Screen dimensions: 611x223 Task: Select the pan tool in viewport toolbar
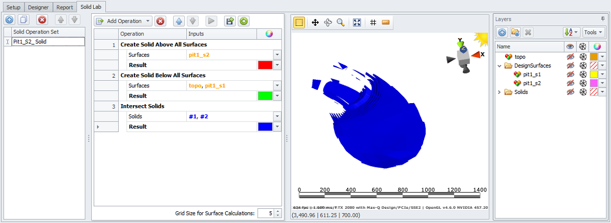click(x=315, y=22)
